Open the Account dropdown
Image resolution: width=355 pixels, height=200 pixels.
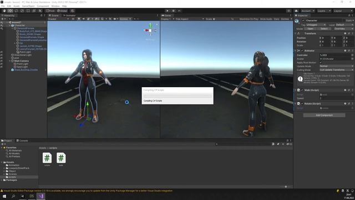point(307,11)
